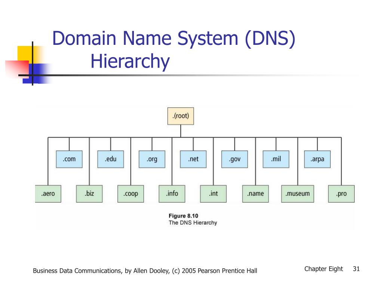Click the slide title 'Domain Name System (DNS)'
Screen dimensions: 383x287
tap(174, 38)
